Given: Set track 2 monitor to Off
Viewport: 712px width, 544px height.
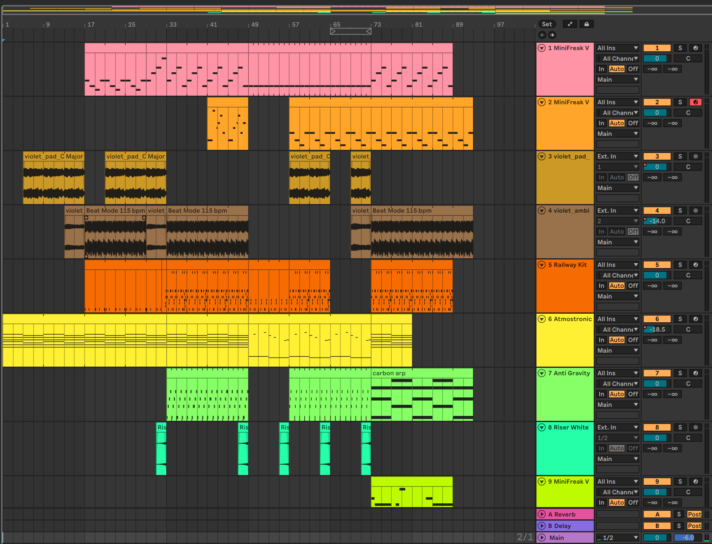Looking at the screenshot, I should tap(633, 123).
